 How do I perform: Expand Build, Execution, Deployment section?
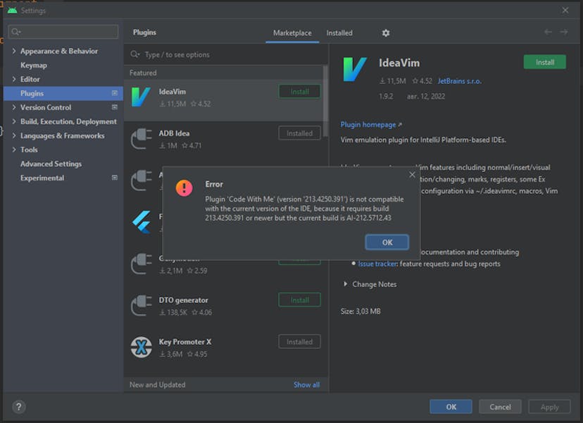tap(14, 121)
